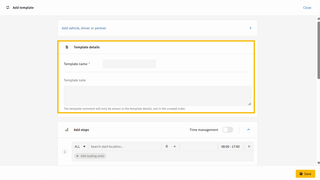
Task: Click Add loading units button
Action: click(x=90, y=156)
